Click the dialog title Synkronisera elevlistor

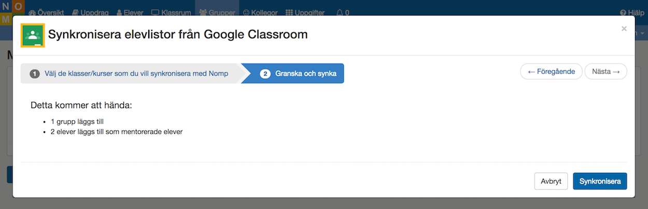point(178,35)
